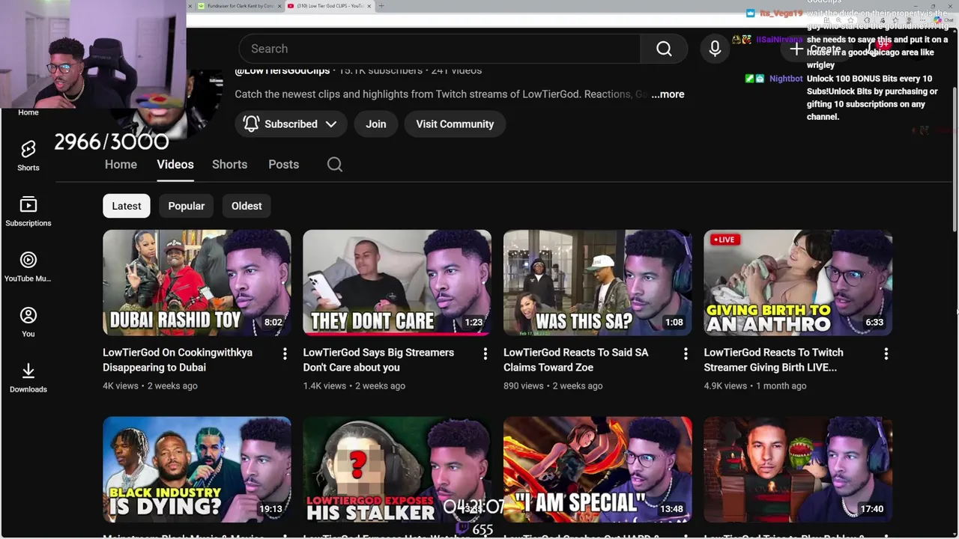The width and height of the screenshot is (959, 539).
Task: Click the Nightbot chat username
Action: point(786,79)
